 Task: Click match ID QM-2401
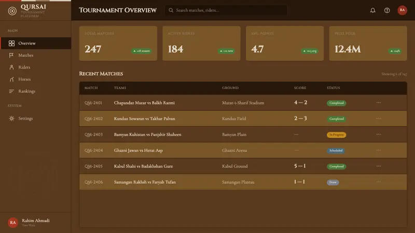(93, 103)
